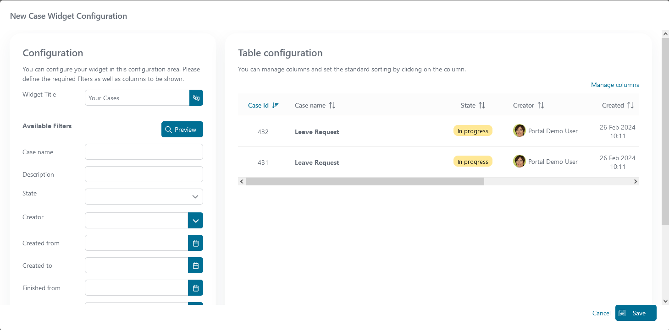Click the Created column sort icon
Screen dimensions: 669x330
[630, 105]
